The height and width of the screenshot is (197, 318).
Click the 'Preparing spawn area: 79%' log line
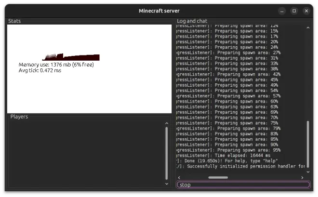pos(228,129)
